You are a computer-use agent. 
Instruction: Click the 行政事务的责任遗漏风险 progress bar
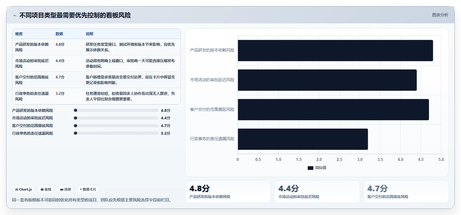click(116, 133)
